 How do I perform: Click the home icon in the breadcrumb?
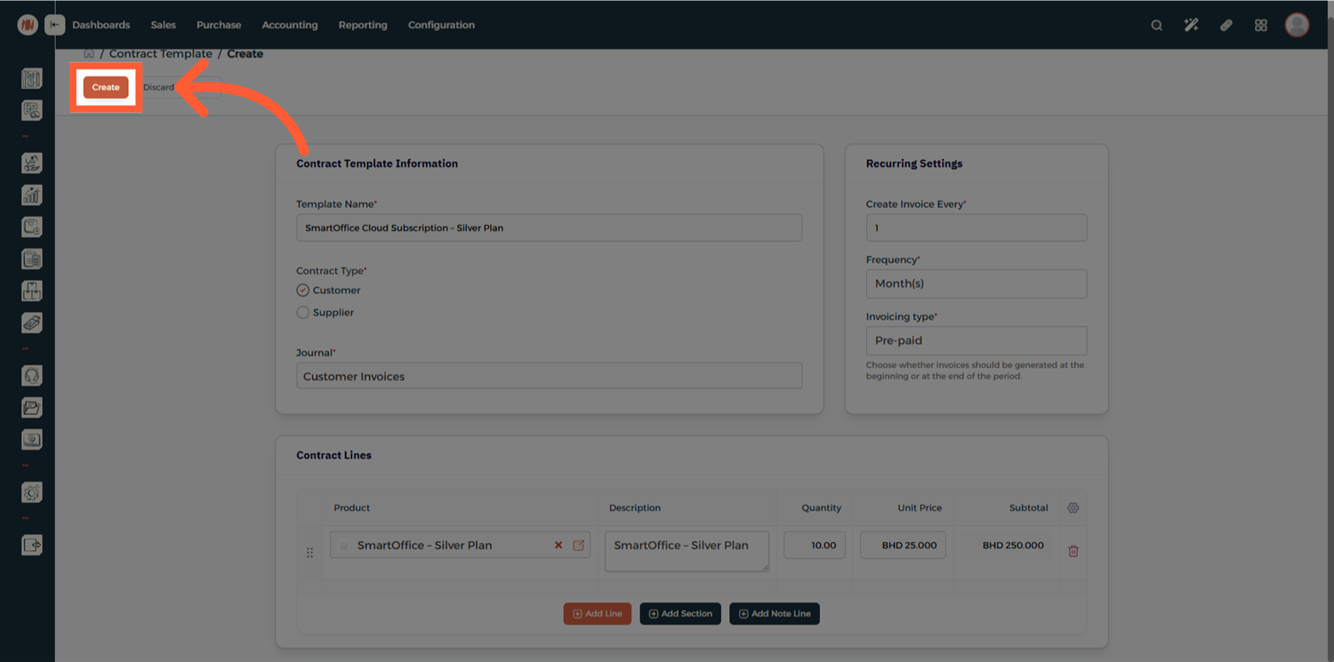click(89, 54)
